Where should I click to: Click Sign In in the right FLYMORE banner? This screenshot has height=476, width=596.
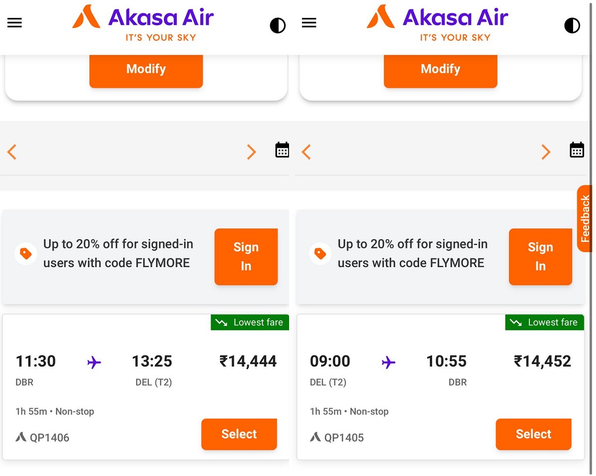[x=540, y=257]
